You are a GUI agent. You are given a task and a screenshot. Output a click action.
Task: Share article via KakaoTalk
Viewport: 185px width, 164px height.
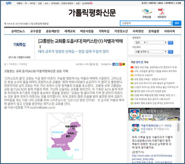point(124,64)
